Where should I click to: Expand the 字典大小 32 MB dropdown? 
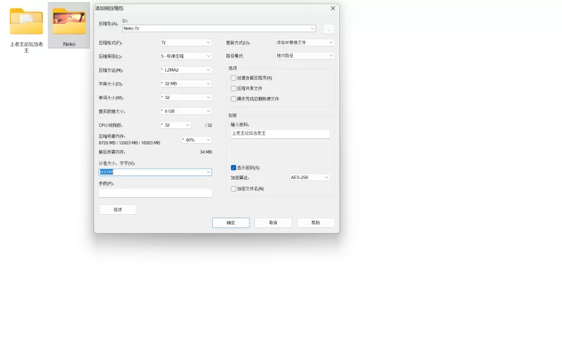tap(185, 84)
